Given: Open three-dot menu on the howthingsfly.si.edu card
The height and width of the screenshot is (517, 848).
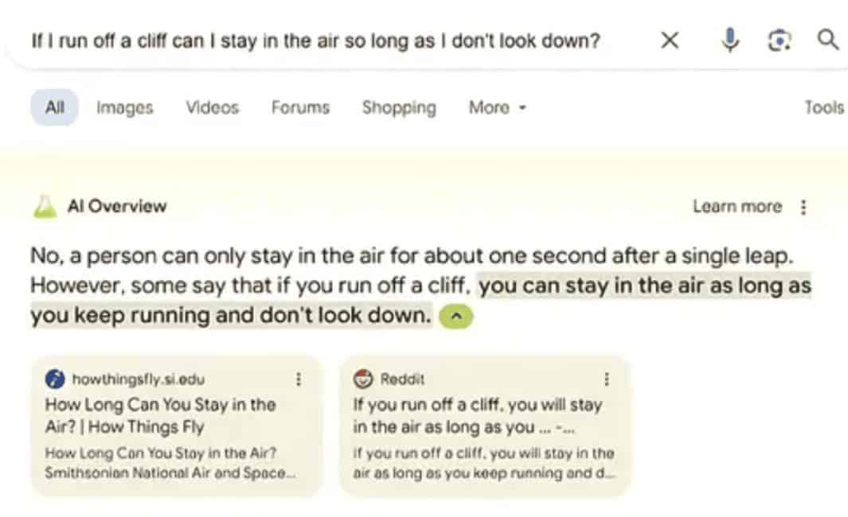Looking at the screenshot, I should [x=299, y=379].
